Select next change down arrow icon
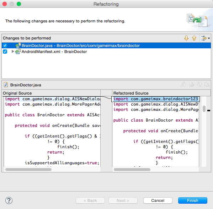Screen dimensions: 213x209 point(186,38)
